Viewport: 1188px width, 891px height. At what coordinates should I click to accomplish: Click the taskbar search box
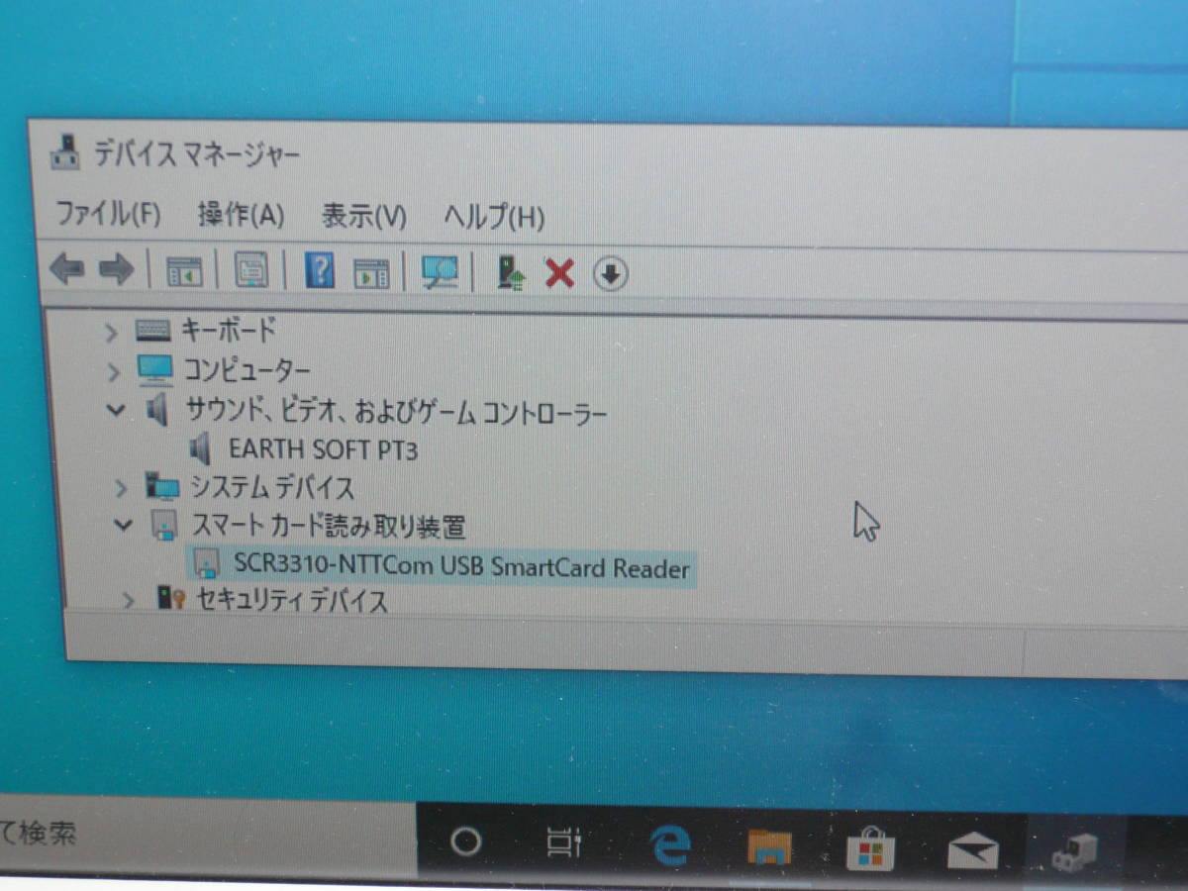(x=208, y=836)
